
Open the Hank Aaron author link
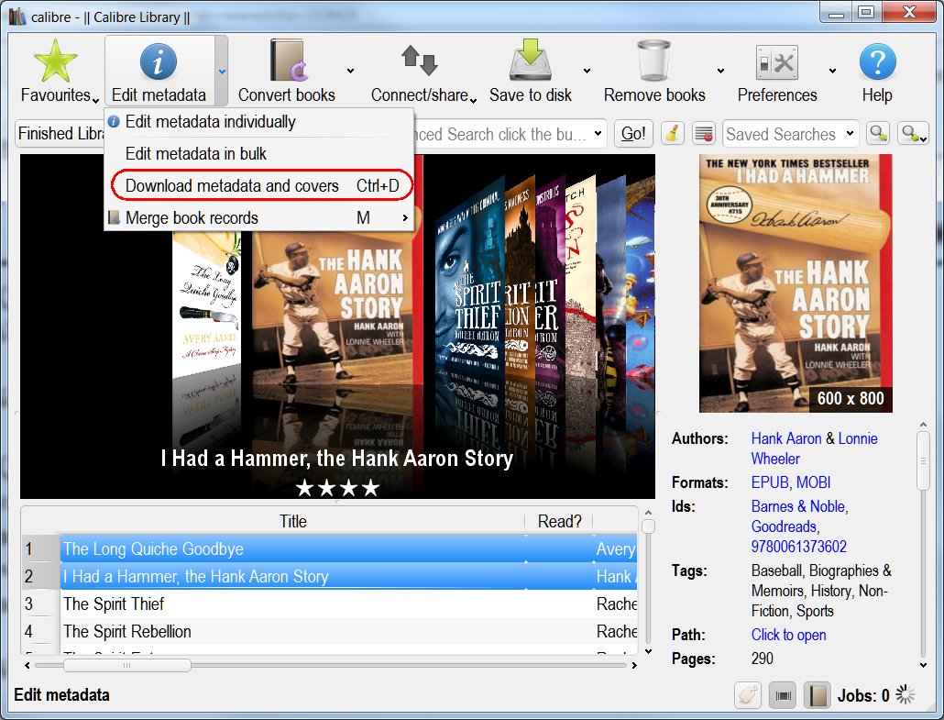[x=786, y=438]
